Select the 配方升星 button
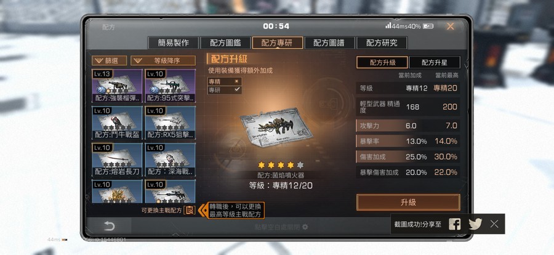The width and height of the screenshot is (554, 255). pyautogui.click(x=434, y=63)
